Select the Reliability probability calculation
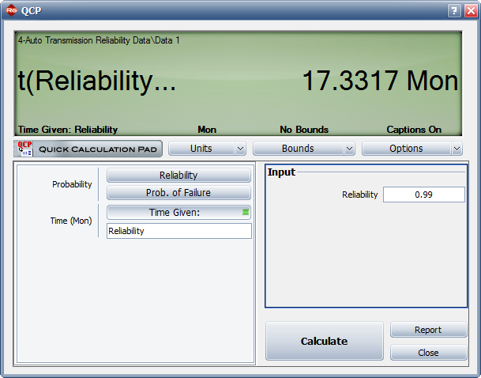 click(178, 176)
